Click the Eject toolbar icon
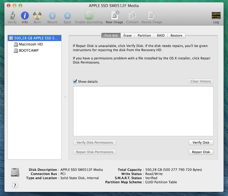 (x=67, y=16)
